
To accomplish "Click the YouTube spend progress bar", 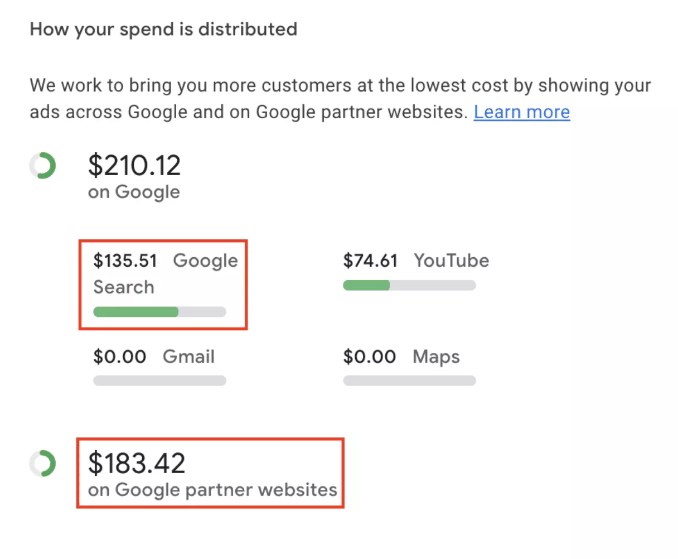I will (409, 286).
